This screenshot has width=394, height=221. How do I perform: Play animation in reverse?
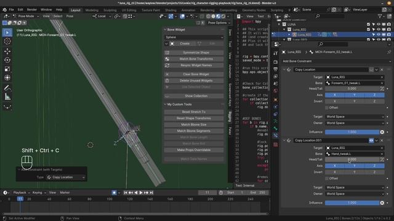pyautogui.click(x=136, y=193)
